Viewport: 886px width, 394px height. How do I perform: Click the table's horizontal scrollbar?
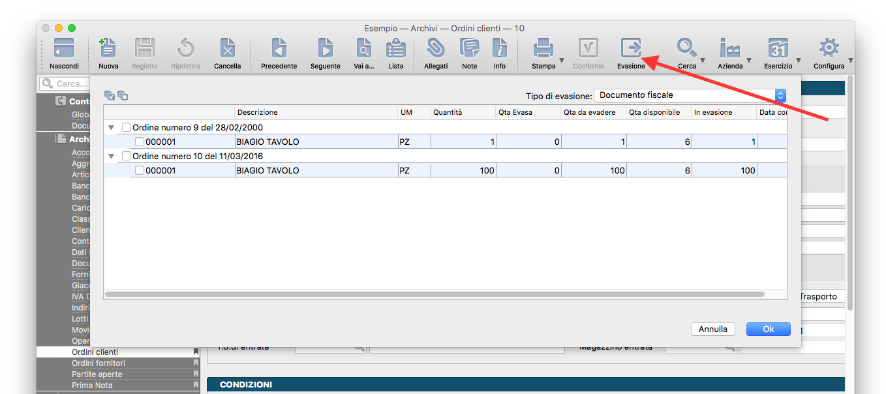[435, 295]
